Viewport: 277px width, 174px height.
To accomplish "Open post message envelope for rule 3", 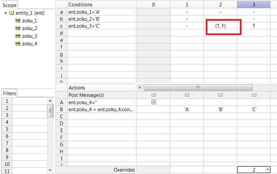I will 254,95.
